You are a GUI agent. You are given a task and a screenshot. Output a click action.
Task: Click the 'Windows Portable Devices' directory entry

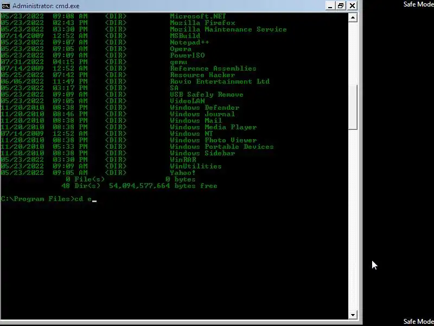222,147
